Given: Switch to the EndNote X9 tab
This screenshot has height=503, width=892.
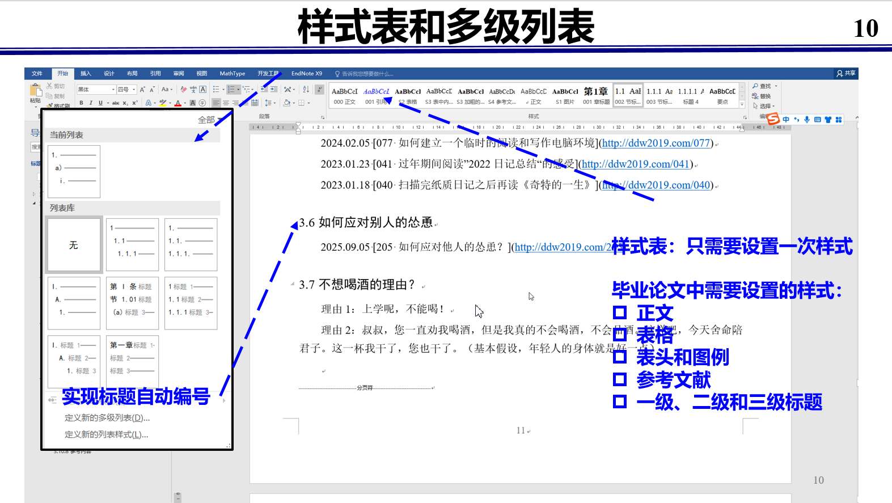Looking at the screenshot, I should pyautogui.click(x=307, y=74).
